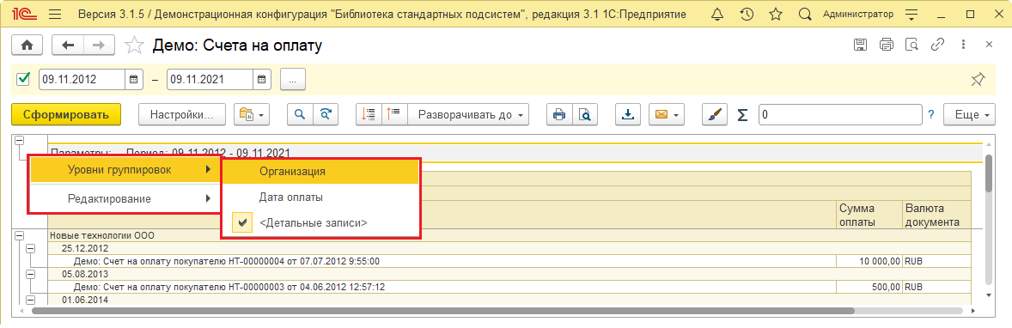Select Организация grouping level
The image size is (1012, 328).
(320, 171)
